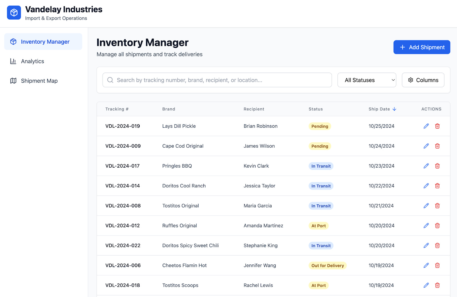Screen dimensions: 457x297
Task: Edit Tostitos Scoops shipment VDL-2024-018
Action: (x=426, y=285)
